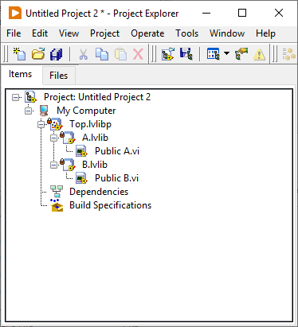Image resolution: width=298 pixels, height=327 pixels.
Task: Click the My Computer monitor icon
Action: tap(44, 111)
